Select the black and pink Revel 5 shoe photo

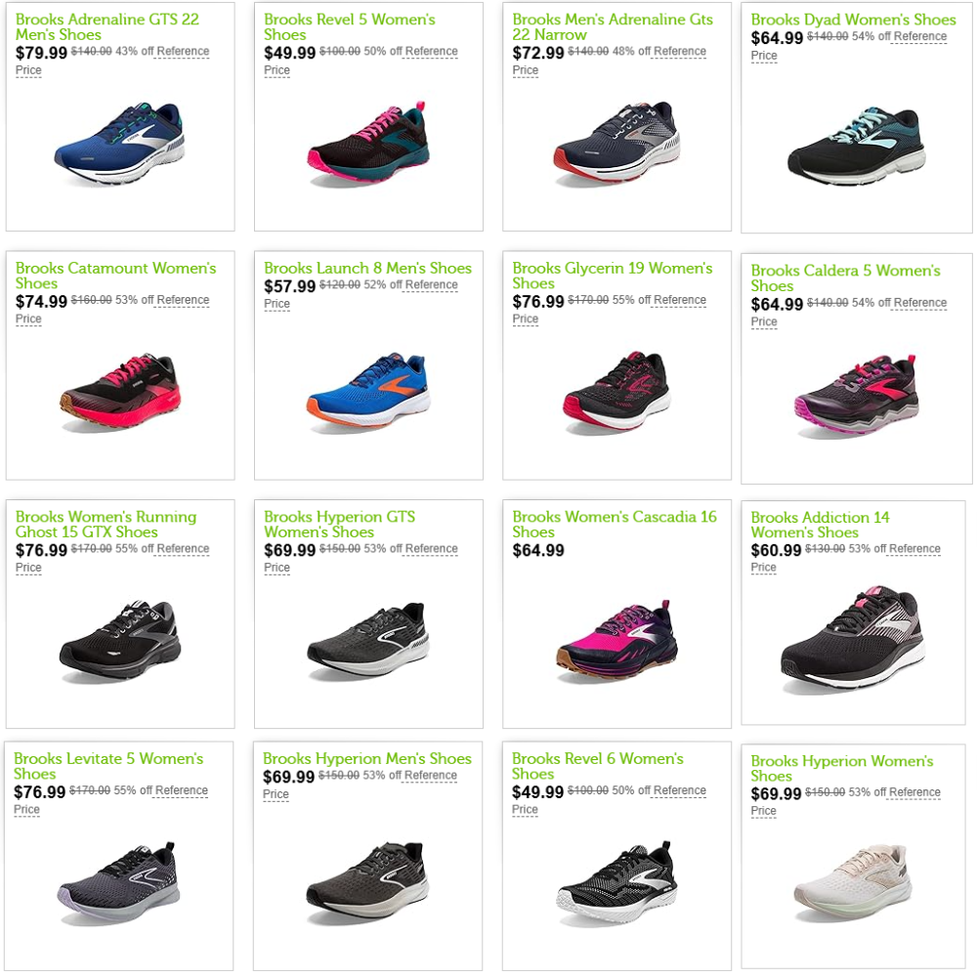[367, 144]
